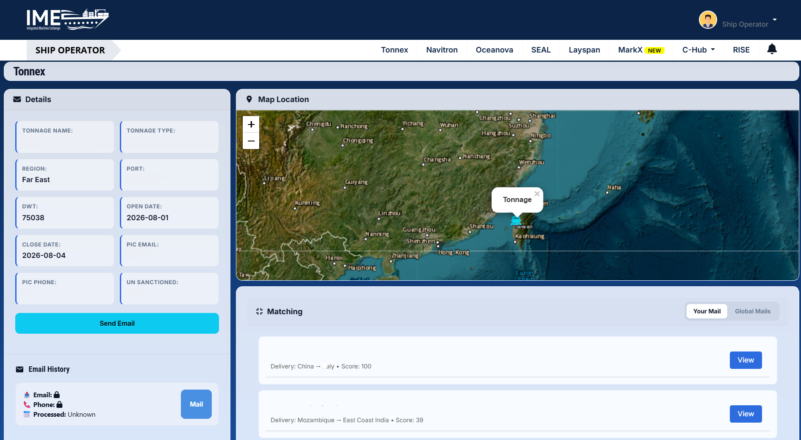Viewport: 801px width, 440px height.
Task: Click the calendar icon beside Processed
Action: 27,414
